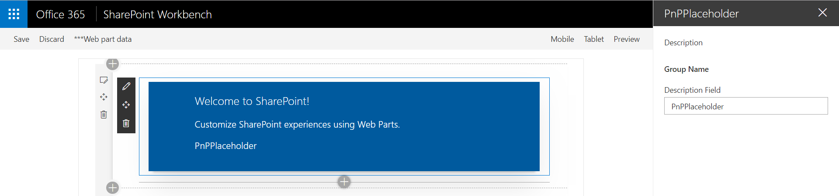This screenshot has height=196, width=839.
Task: Open the Preview mode
Action: 626,39
